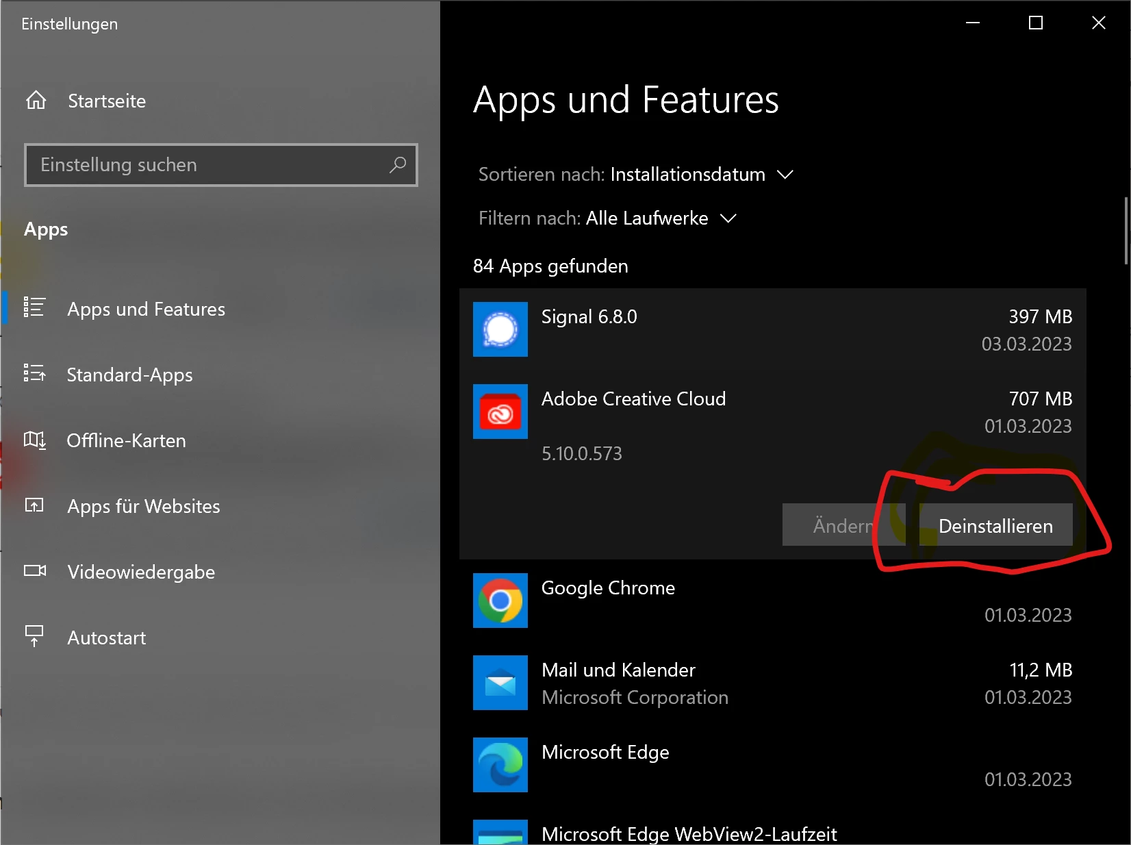
Task: Select the Signal 6.8.0 entry
Action: coord(773,329)
